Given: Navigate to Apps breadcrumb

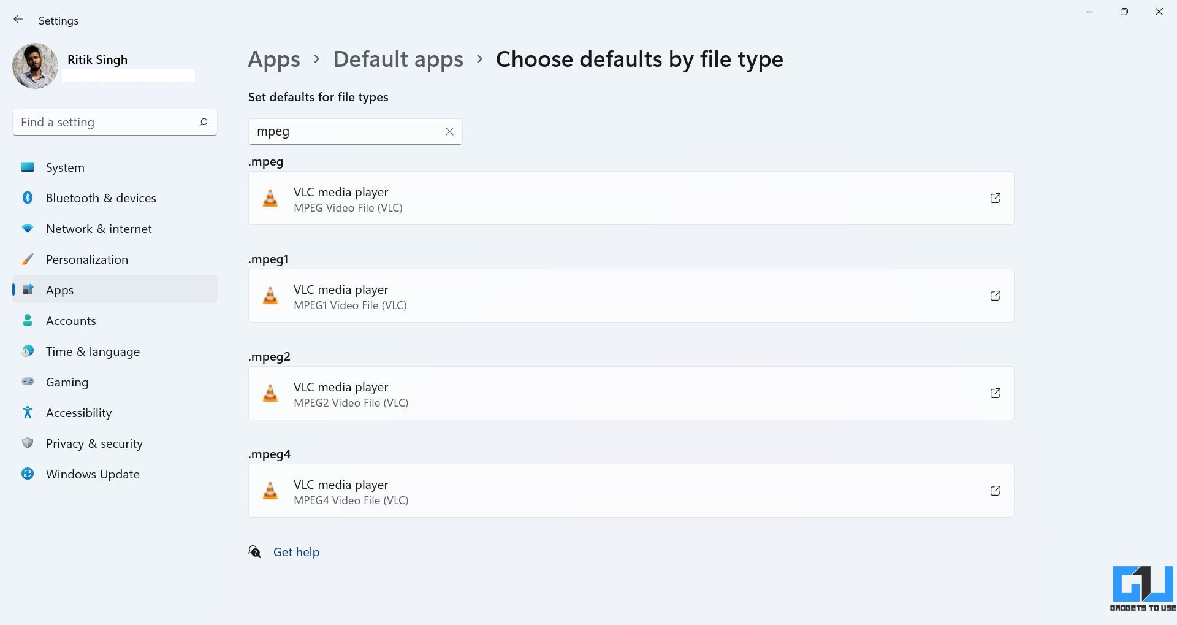Looking at the screenshot, I should pyautogui.click(x=274, y=59).
